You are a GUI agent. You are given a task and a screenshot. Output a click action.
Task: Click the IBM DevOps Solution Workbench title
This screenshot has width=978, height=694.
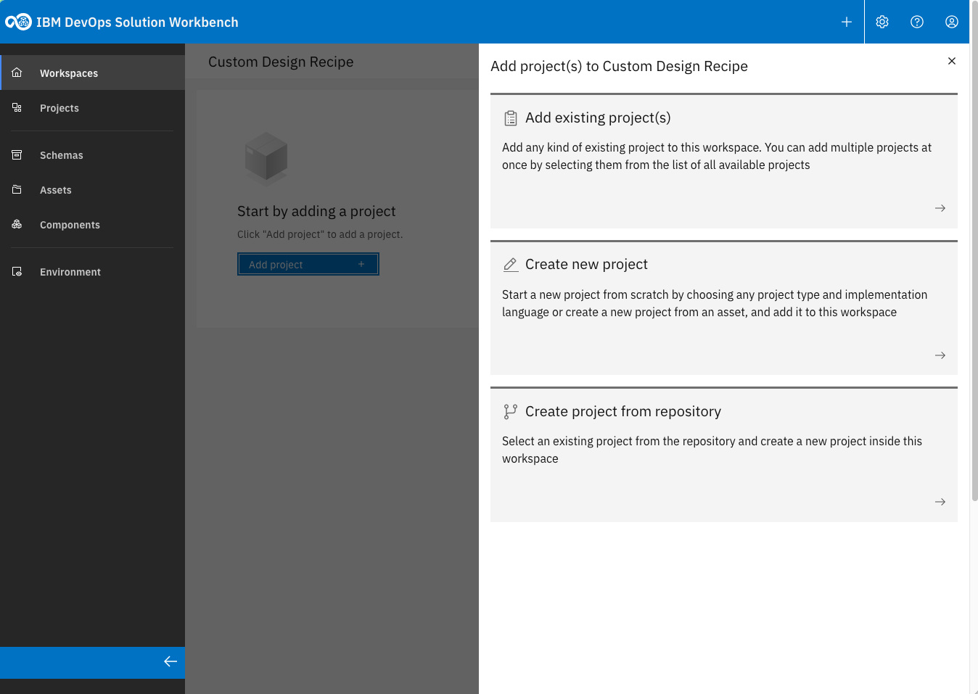[x=137, y=22]
